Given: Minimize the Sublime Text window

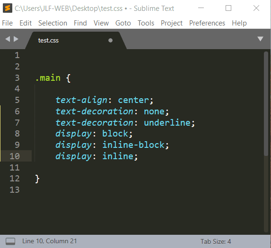Looking at the screenshot, I should (x=201, y=8).
